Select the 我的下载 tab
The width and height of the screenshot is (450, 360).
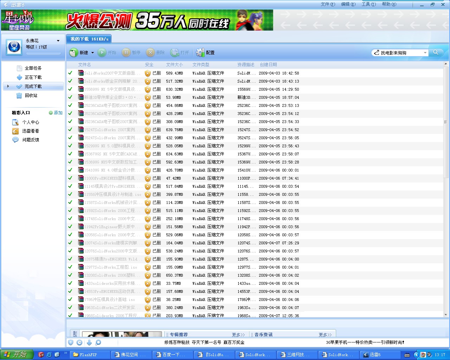coord(89,39)
